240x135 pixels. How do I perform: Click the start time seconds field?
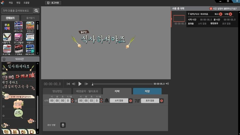pos(63,101)
